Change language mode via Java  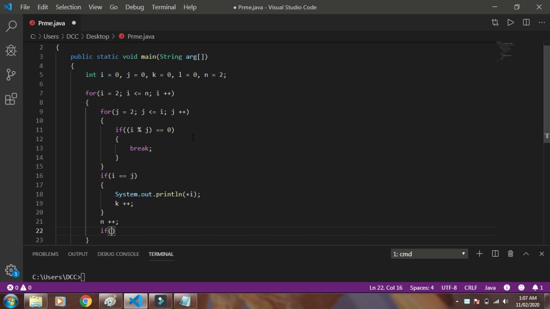coord(490,288)
